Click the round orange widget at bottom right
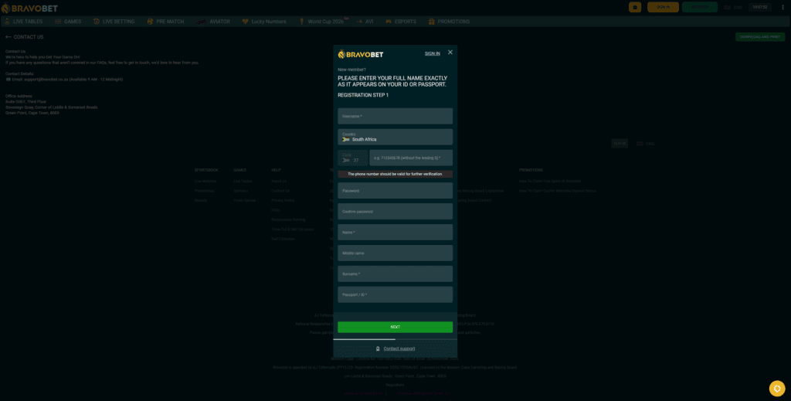The image size is (791, 401). point(777,389)
